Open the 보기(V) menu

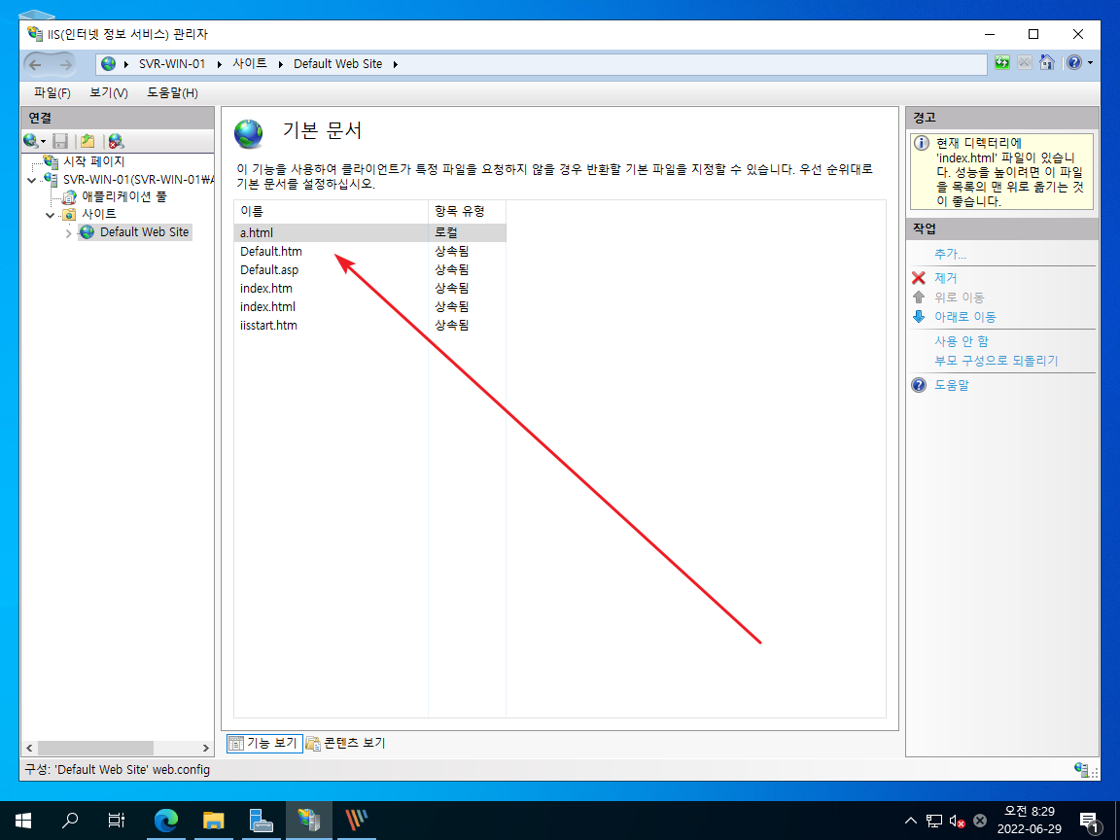pyautogui.click(x=109, y=93)
